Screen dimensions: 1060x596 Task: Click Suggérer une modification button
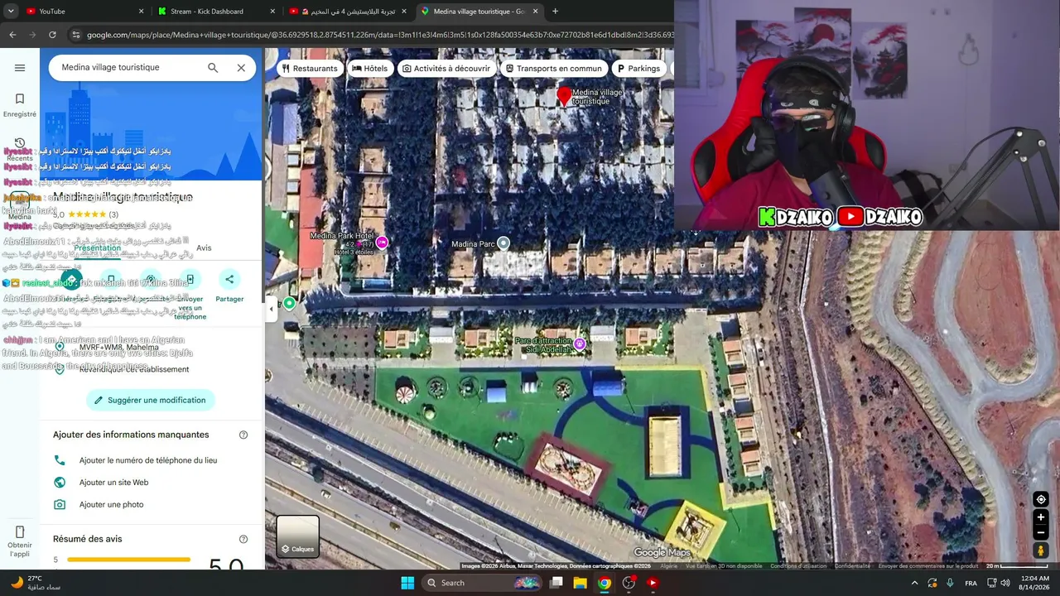[x=151, y=400]
